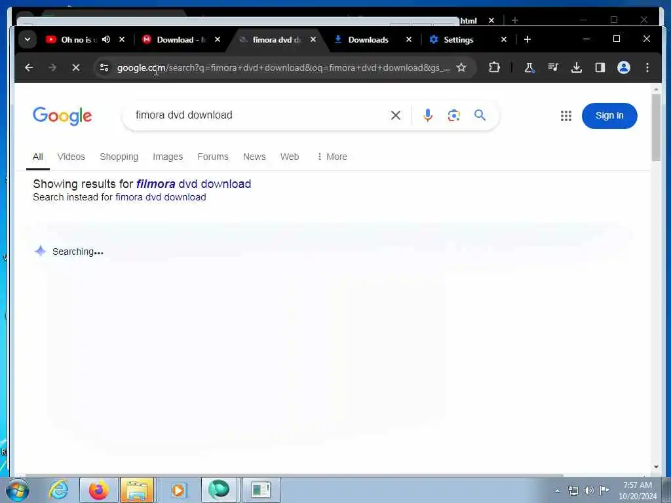The width and height of the screenshot is (671, 503).
Task: Click the address bar URL
Action: click(x=283, y=67)
